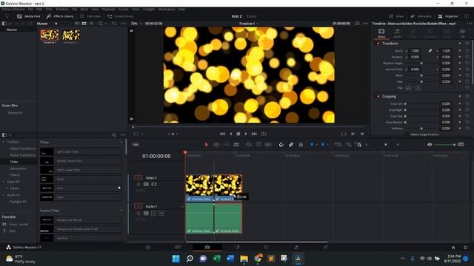
Task: Open media pool sort options
Action: tap(114, 24)
